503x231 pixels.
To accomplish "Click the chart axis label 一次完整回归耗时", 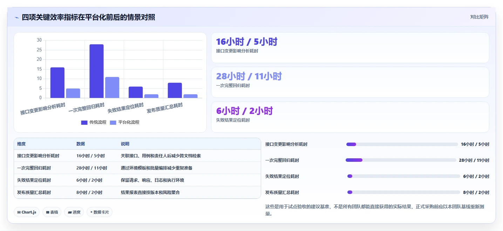I will 87,108.
